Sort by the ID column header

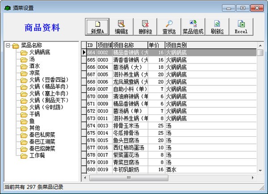[92, 45]
